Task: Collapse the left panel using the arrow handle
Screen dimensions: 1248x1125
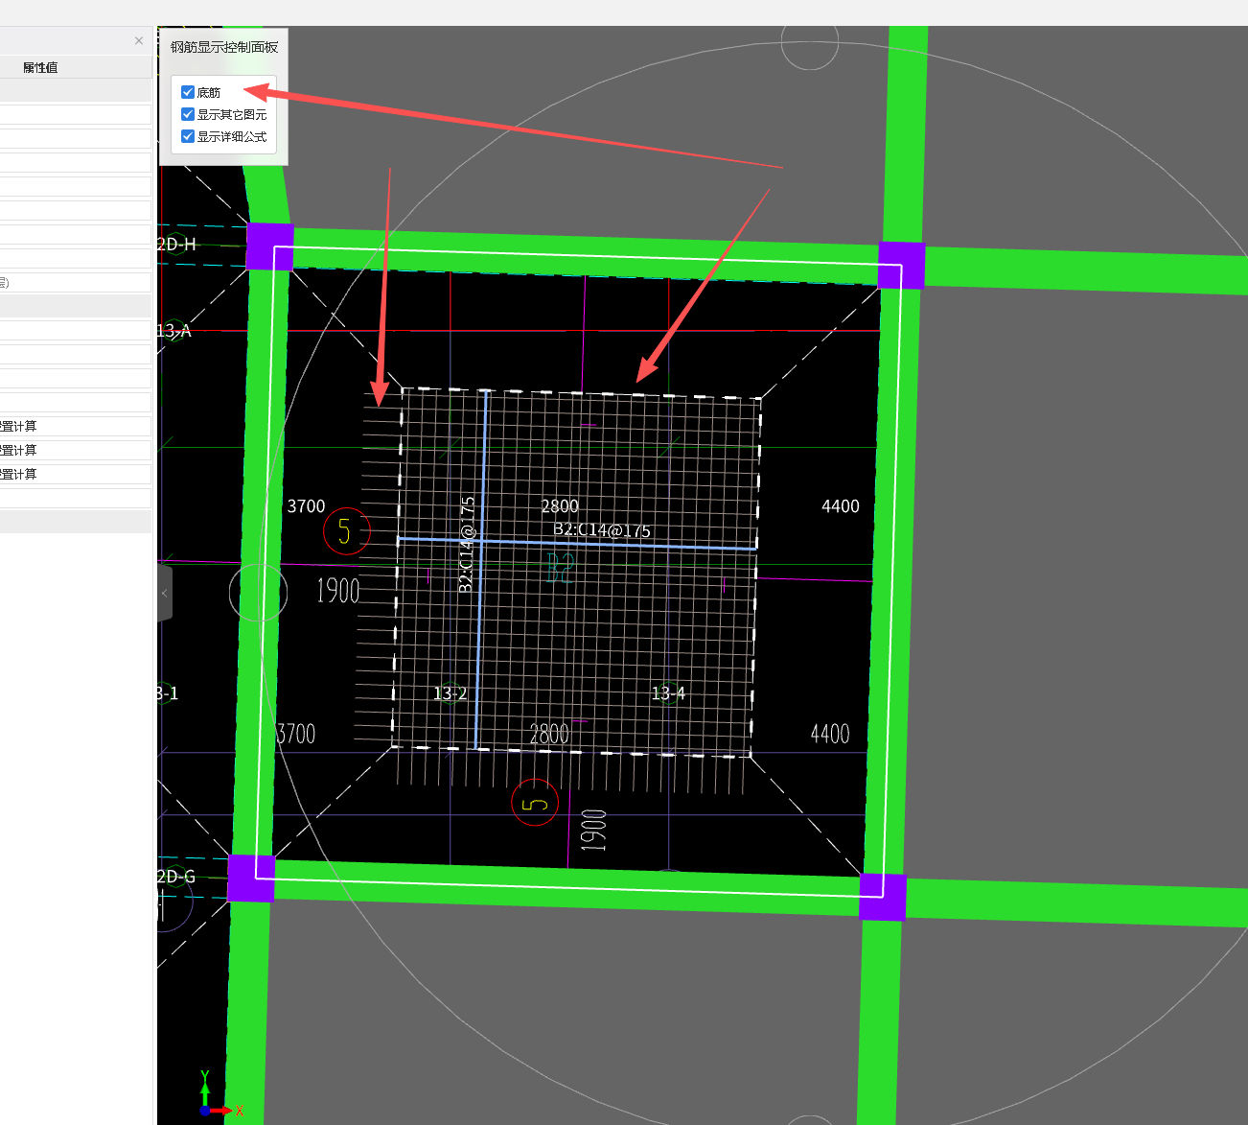Action: [165, 594]
